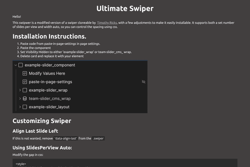Viewport: 250px width, 167px height.
Task: Open the Timothy Ricks link
Action: [x=107, y=23]
